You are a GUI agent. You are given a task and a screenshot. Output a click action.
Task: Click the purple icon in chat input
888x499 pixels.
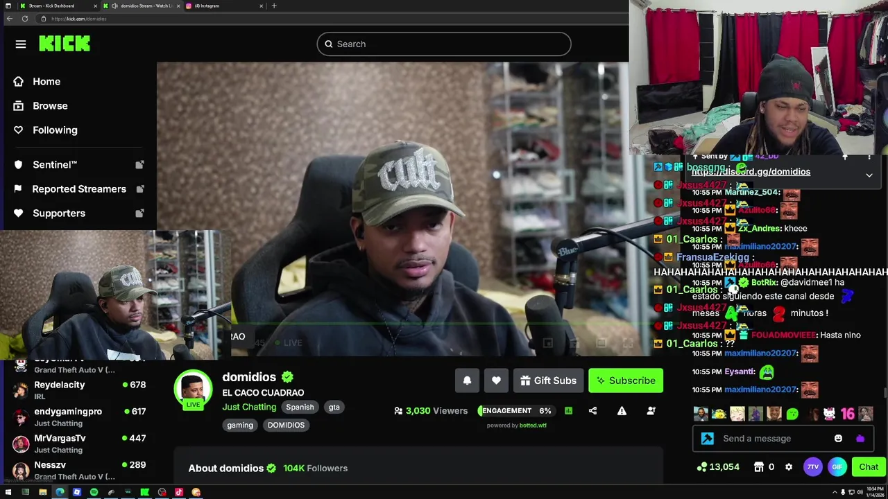[x=860, y=438]
